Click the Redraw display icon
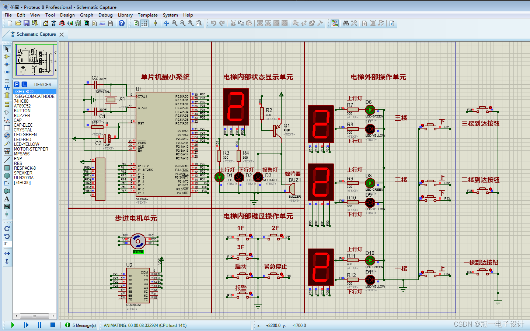The image size is (530, 331). click(136, 23)
